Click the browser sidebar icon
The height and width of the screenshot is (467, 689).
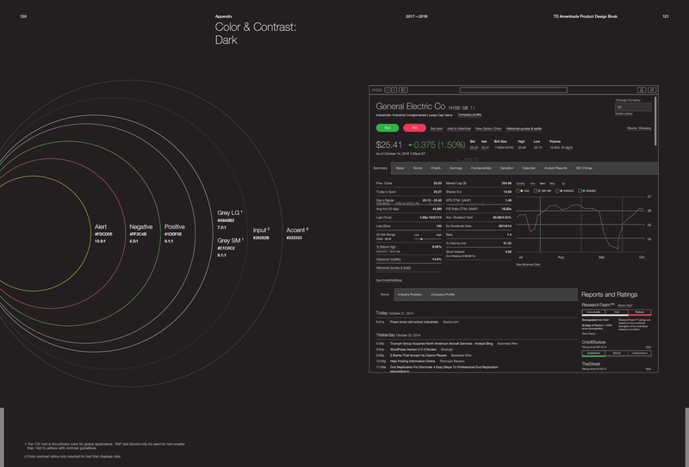[403, 89]
